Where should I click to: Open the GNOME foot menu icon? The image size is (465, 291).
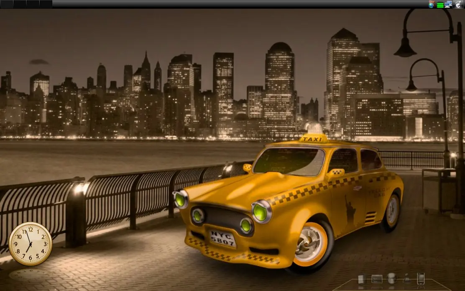point(458,4)
